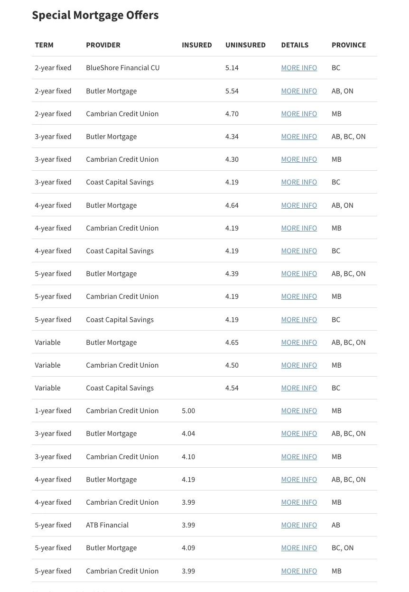Open MORE INFO for 4-year Cambrian at 3.99
Viewport: 409px width, 592px height.
(299, 502)
